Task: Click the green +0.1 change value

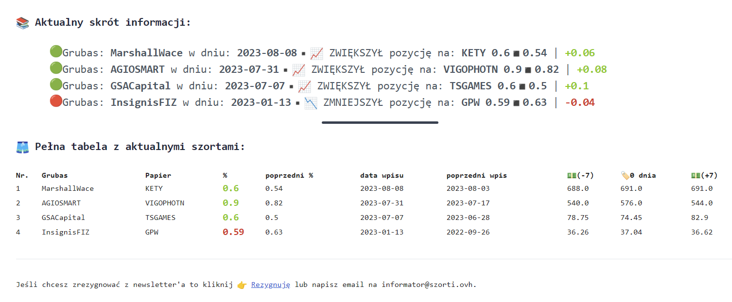Action: pos(576,86)
